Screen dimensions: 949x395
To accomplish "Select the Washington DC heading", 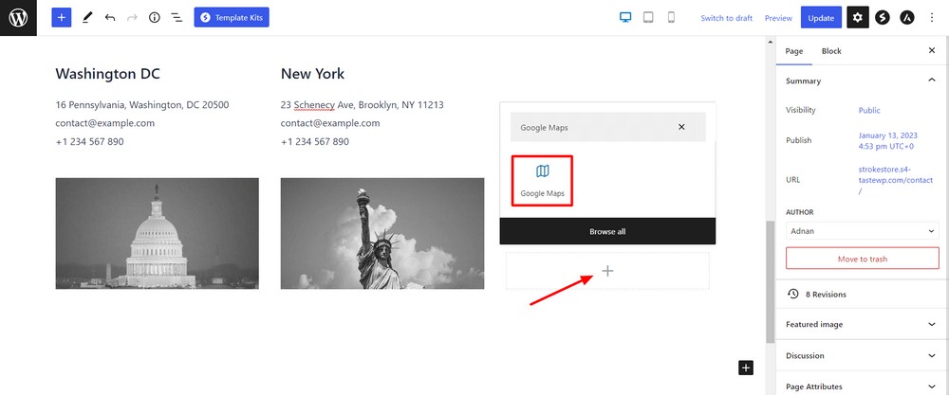I will [x=108, y=74].
